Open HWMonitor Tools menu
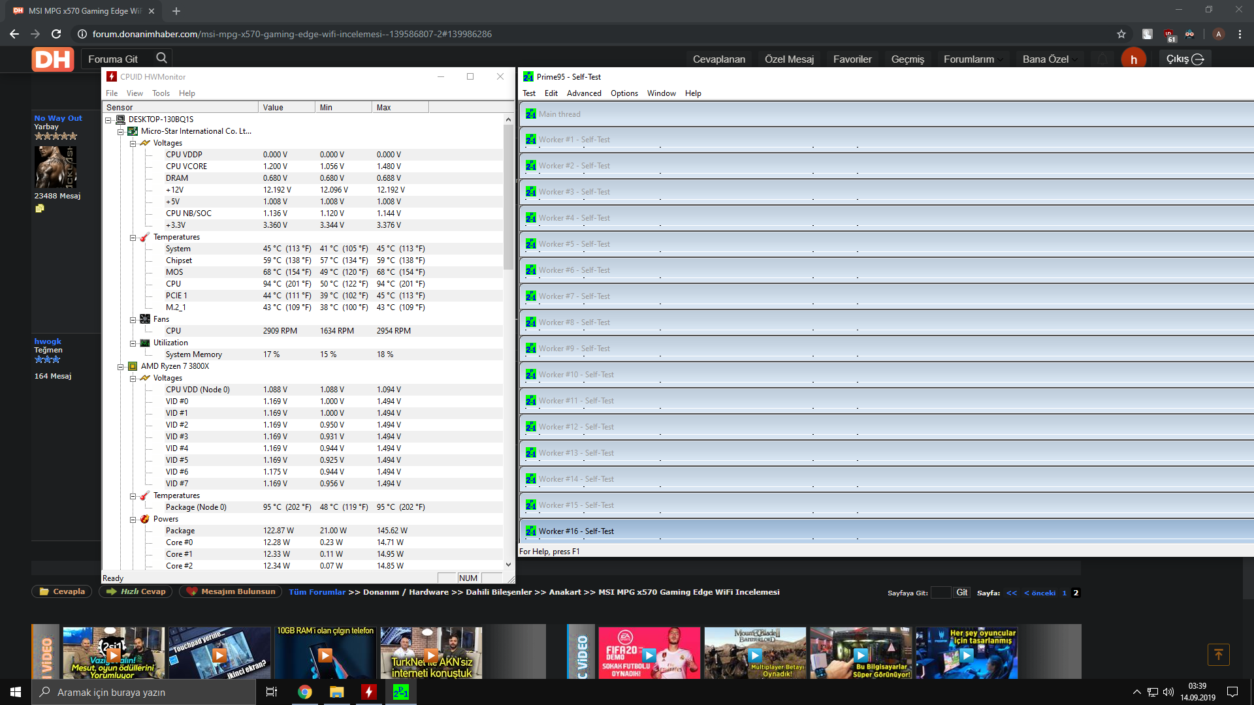 (161, 93)
